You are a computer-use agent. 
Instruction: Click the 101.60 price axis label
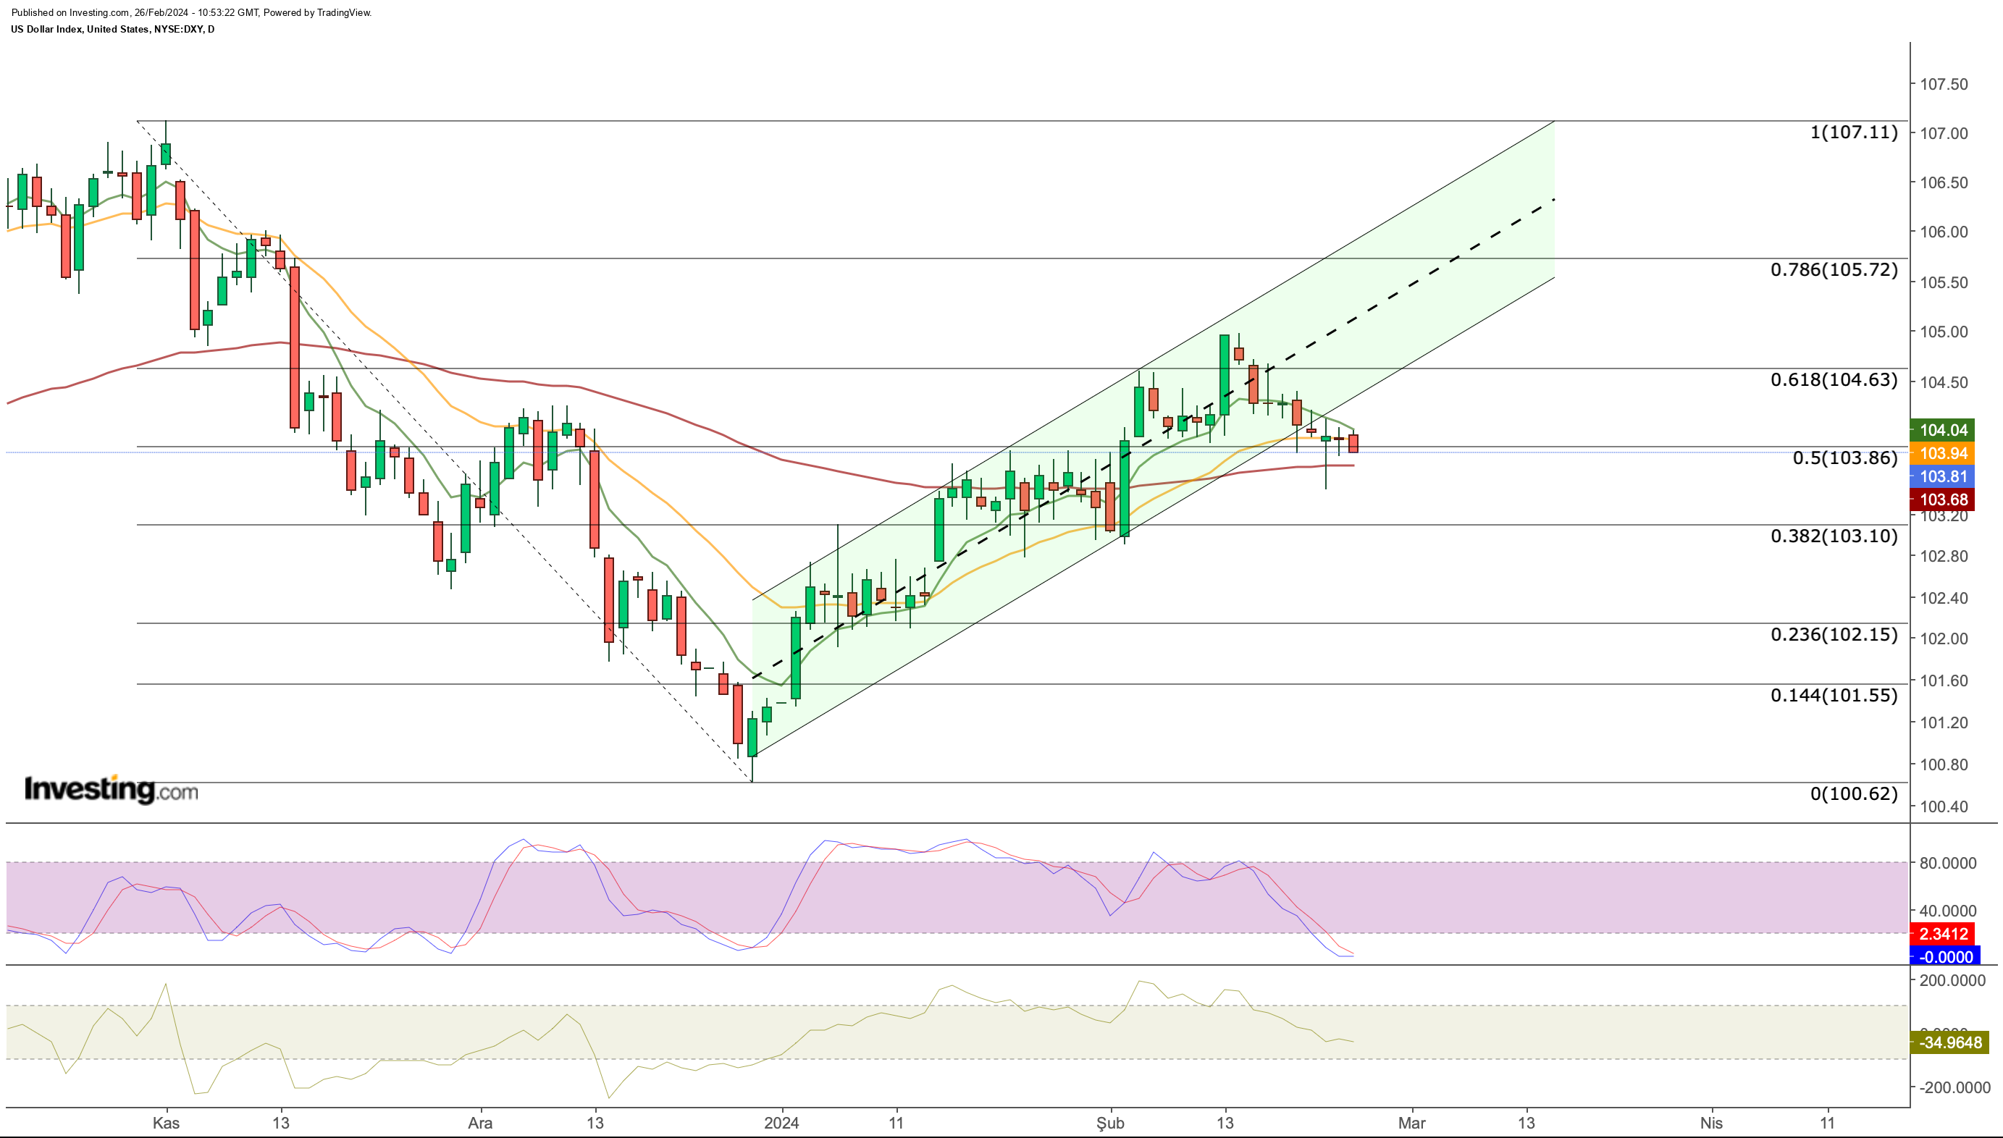(1944, 680)
